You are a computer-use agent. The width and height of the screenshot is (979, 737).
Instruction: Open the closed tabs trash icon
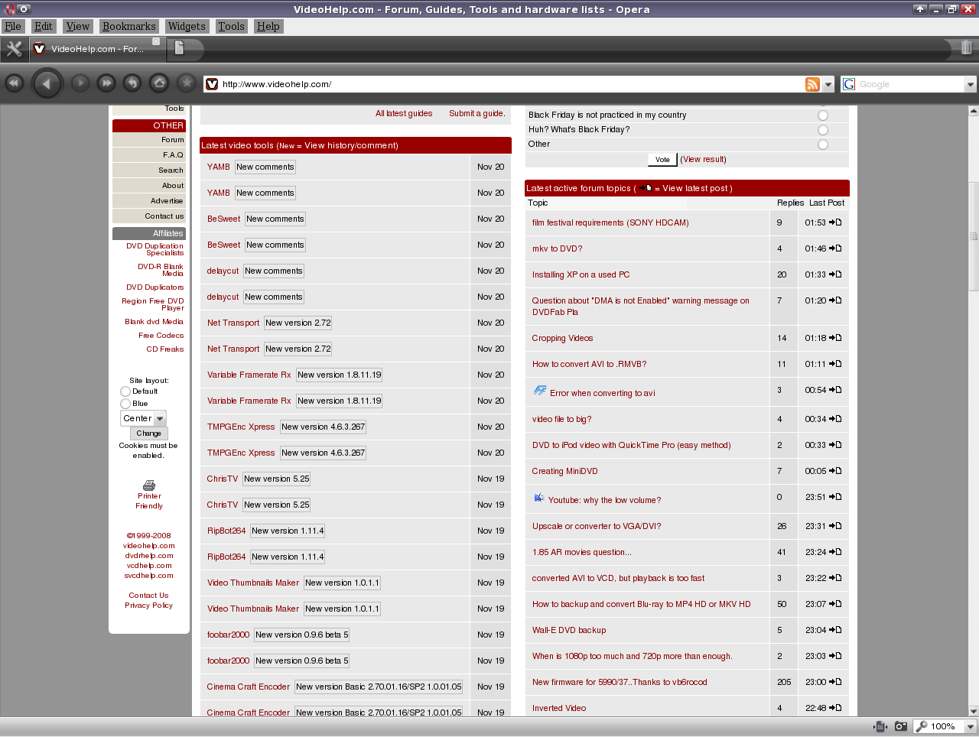(x=967, y=48)
